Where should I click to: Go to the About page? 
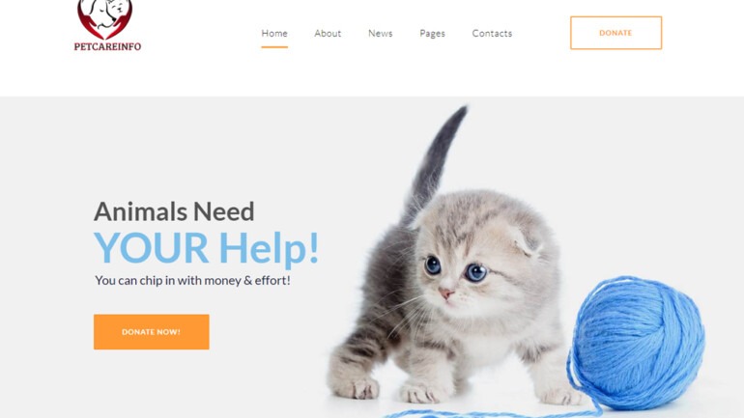(x=328, y=33)
